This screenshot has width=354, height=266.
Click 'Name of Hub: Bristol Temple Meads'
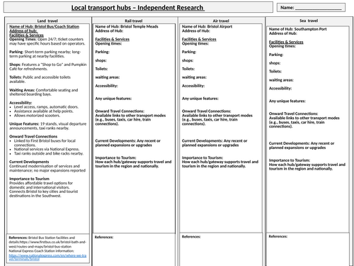click(127, 26)
